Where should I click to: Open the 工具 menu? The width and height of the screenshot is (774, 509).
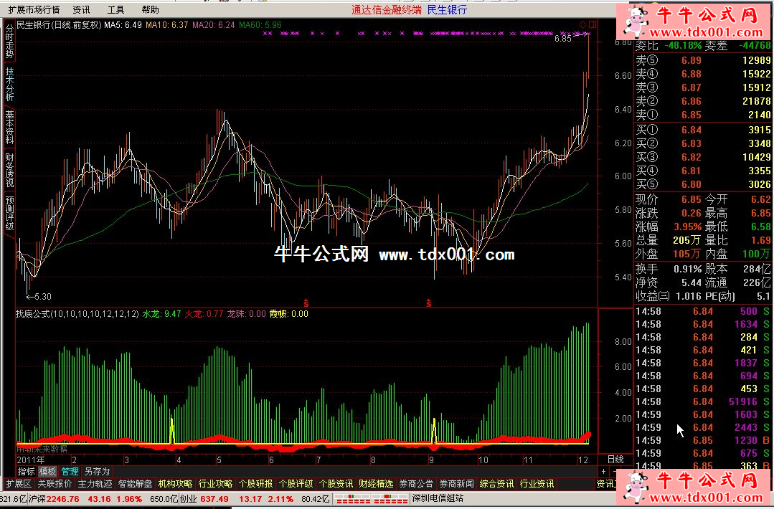[x=116, y=9]
